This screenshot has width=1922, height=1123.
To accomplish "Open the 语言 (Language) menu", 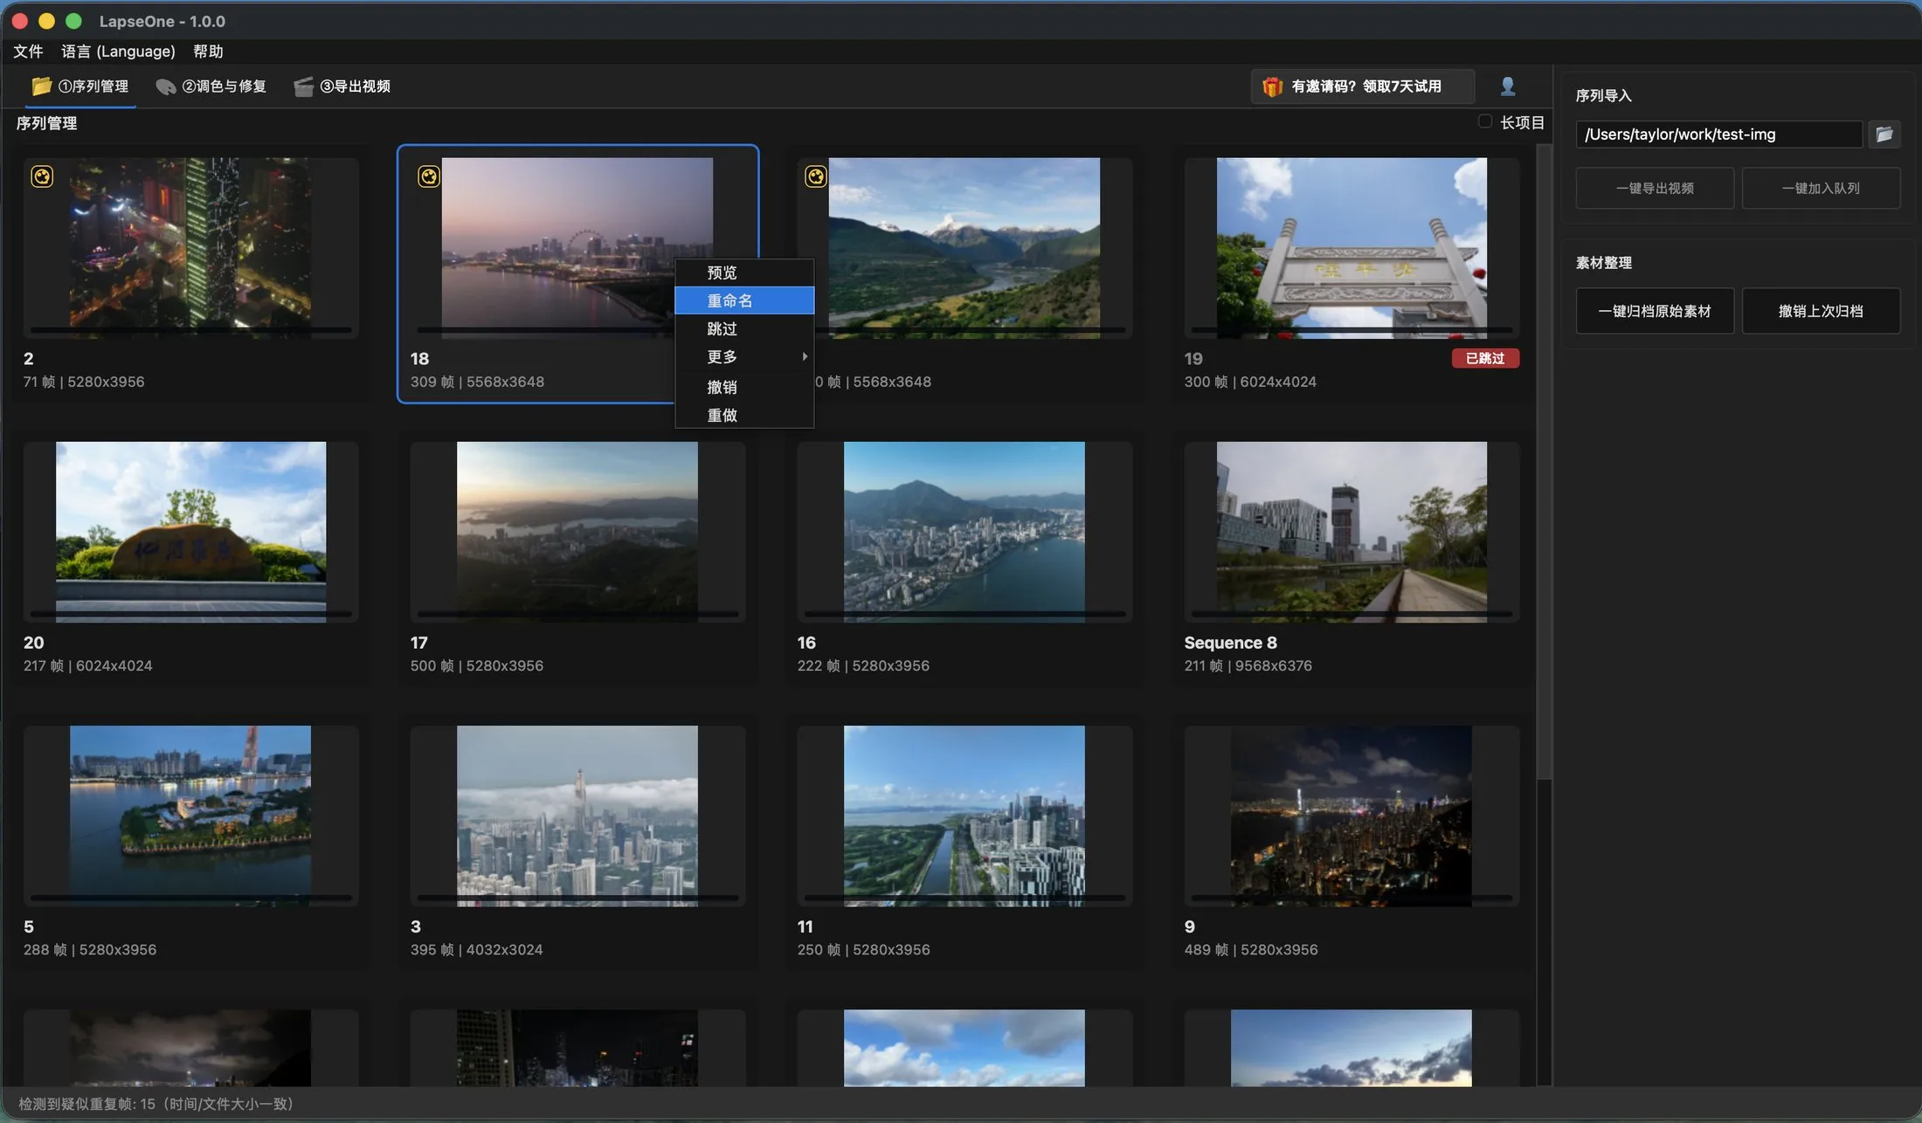I will (x=118, y=52).
